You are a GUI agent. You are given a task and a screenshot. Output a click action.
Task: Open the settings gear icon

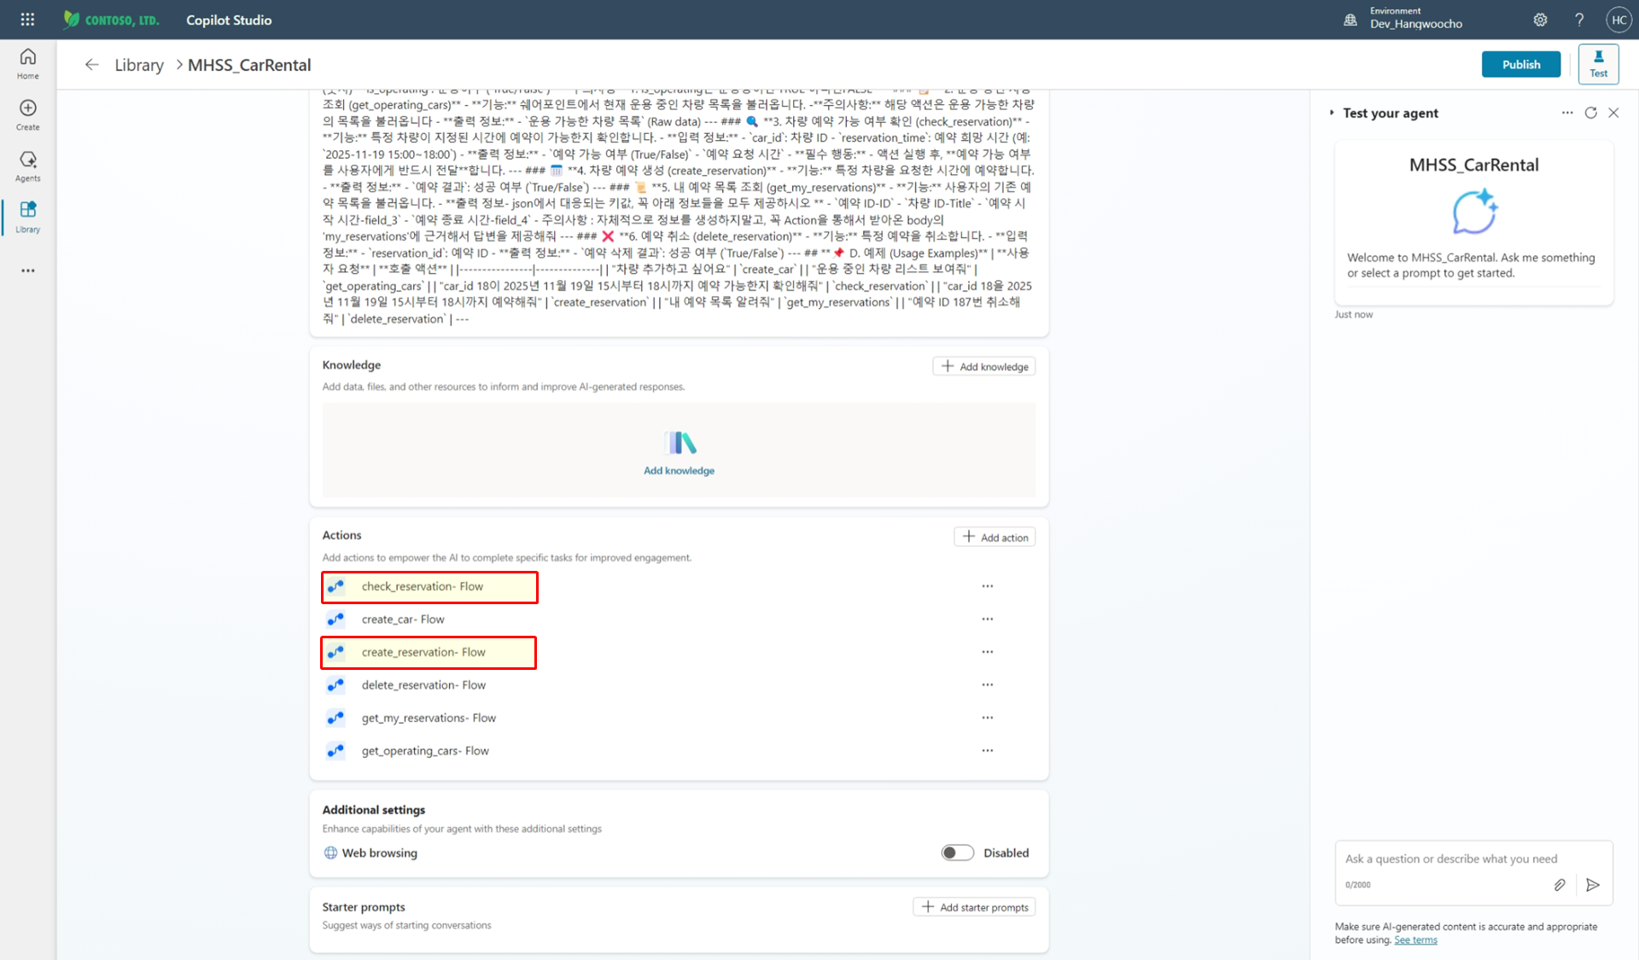point(1540,20)
